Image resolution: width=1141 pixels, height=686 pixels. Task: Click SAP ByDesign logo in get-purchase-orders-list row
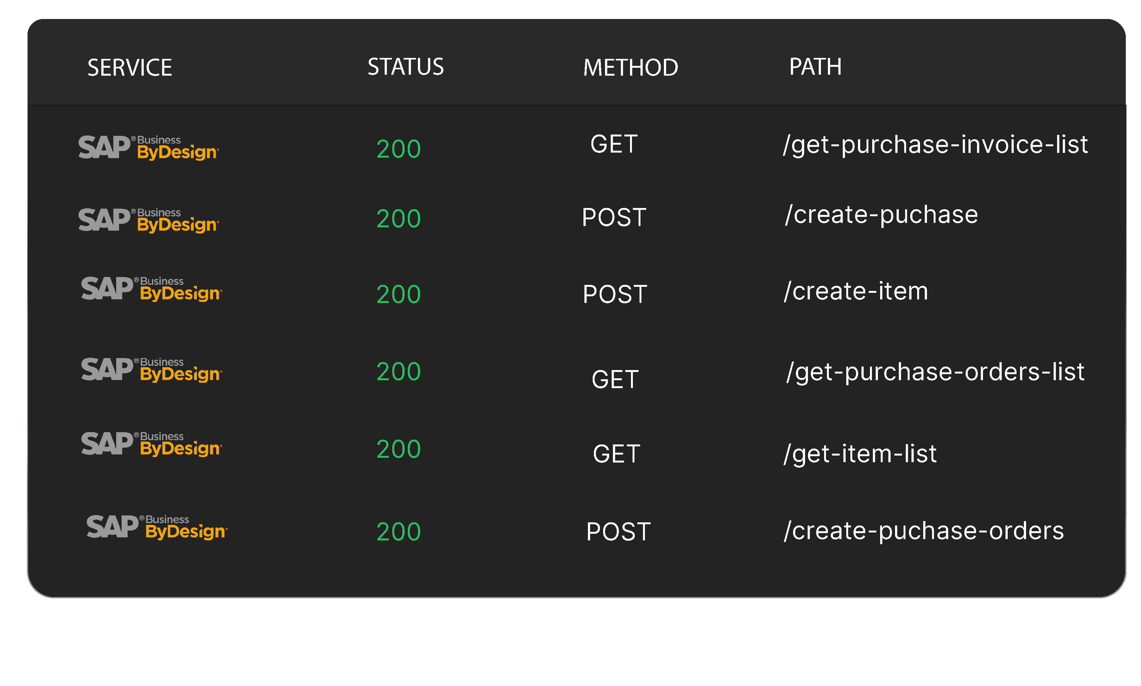(x=152, y=369)
